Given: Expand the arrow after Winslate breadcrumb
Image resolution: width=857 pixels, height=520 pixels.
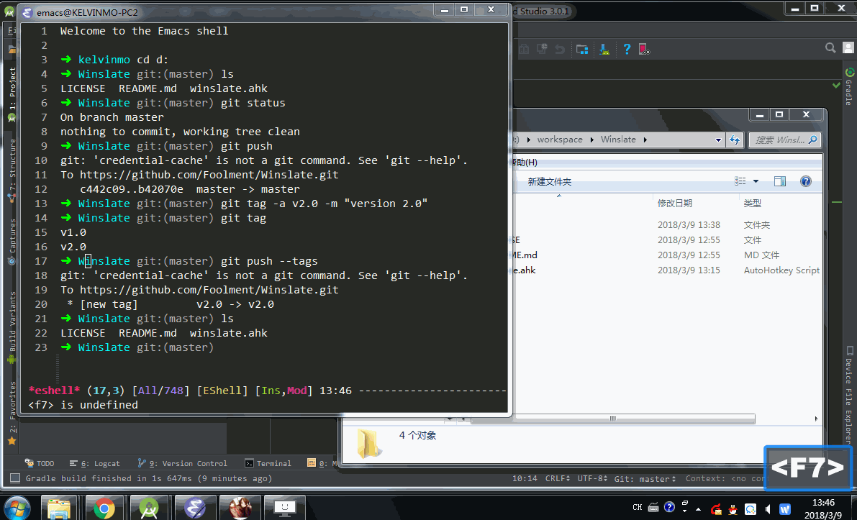Looking at the screenshot, I should pos(645,140).
